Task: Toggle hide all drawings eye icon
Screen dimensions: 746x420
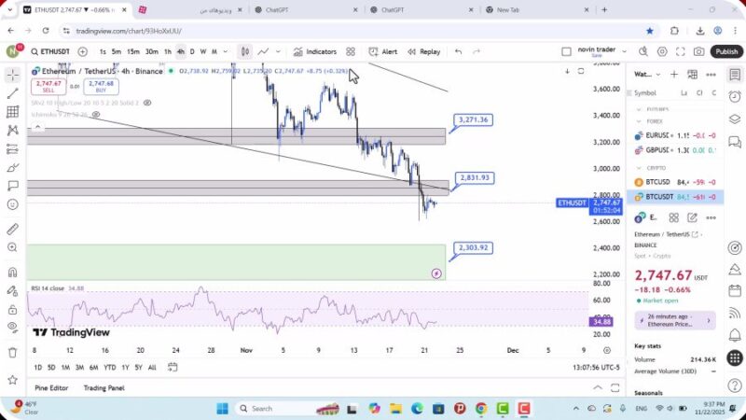Action: 12,327
